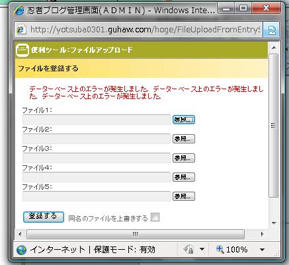Click the vertical scrollbar down arrow

[x=274, y=223]
